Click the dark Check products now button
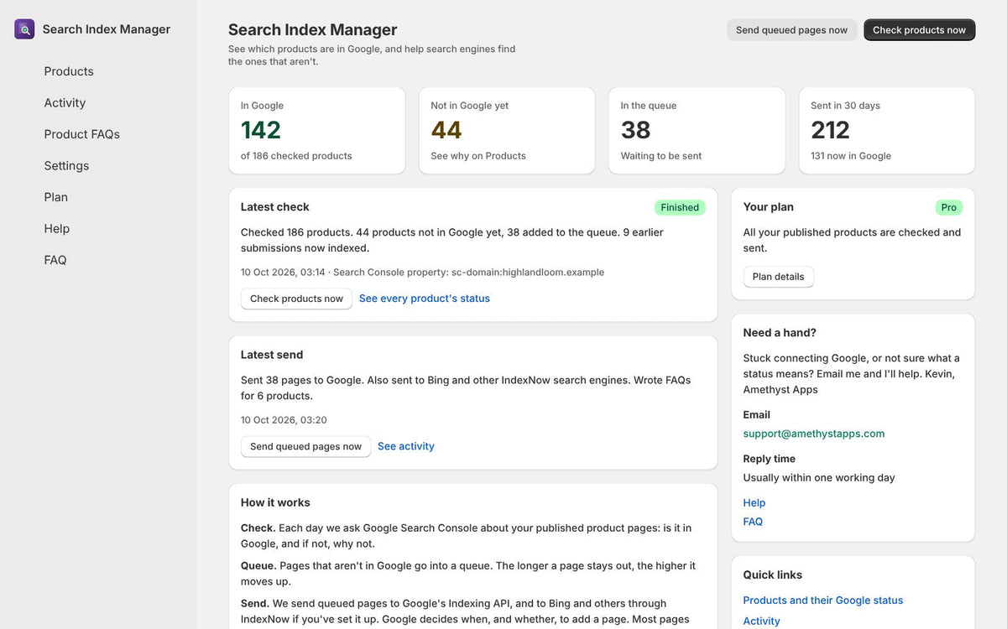Image resolution: width=1007 pixels, height=629 pixels. (919, 30)
